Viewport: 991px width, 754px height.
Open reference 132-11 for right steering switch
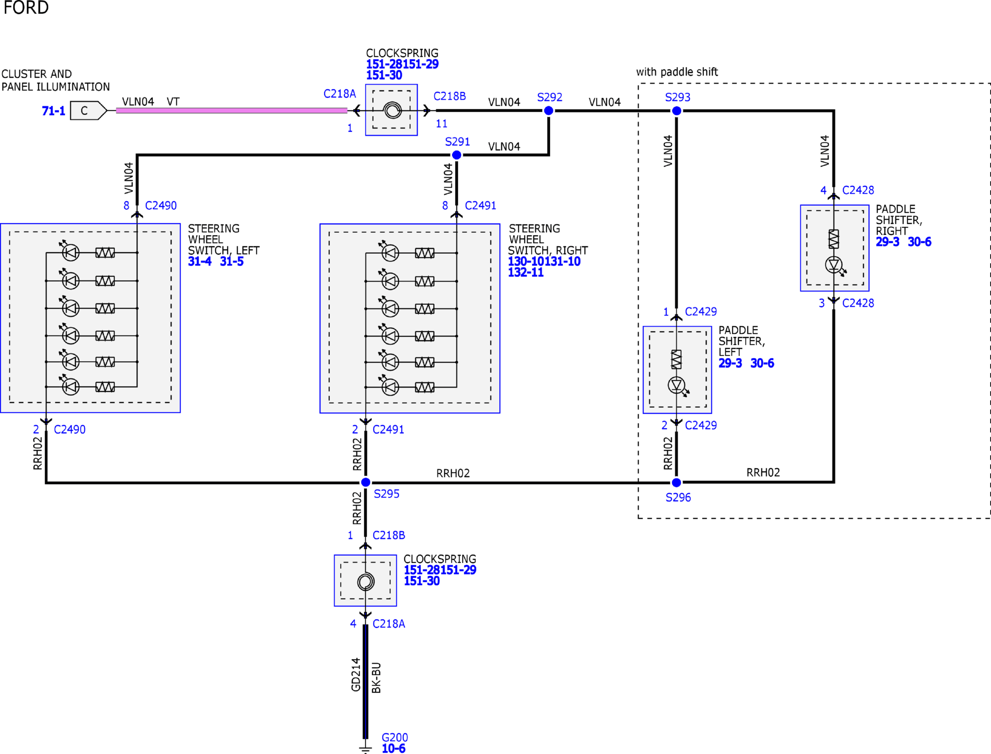pos(526,273)
